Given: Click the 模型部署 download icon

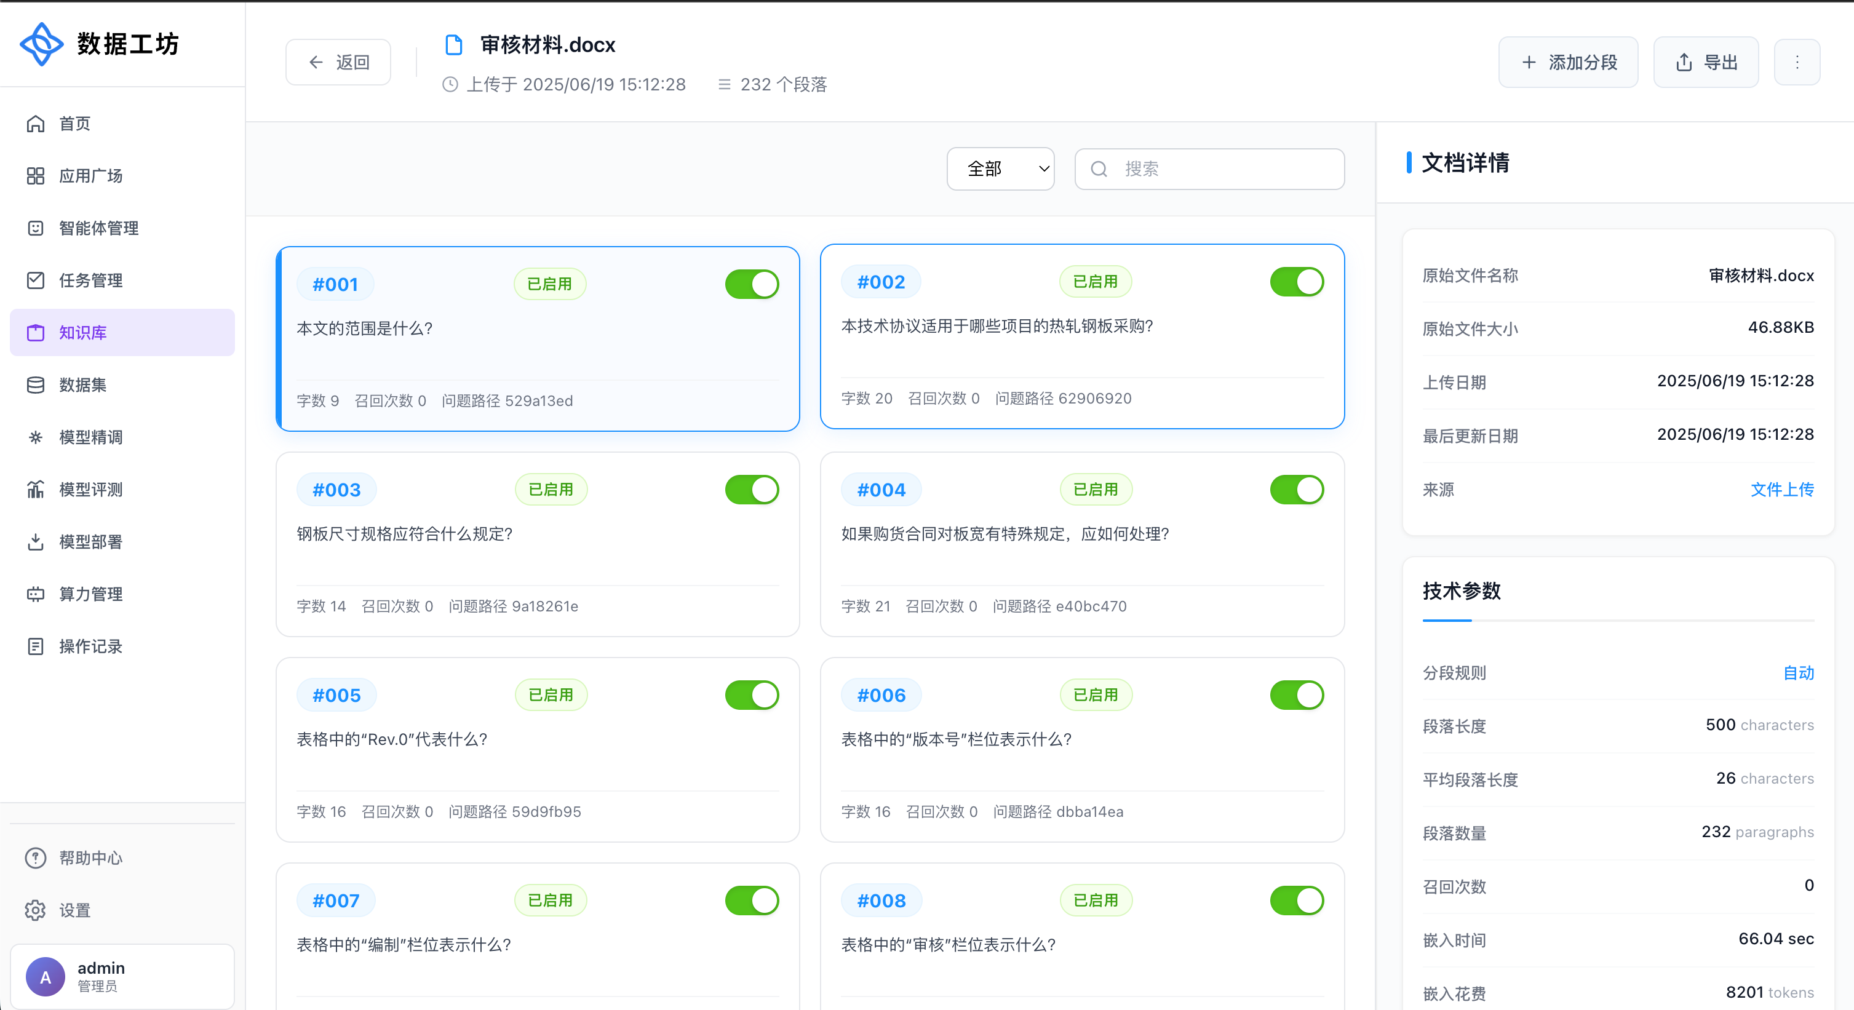Looking at the screenshot, I should click(35, 542).
